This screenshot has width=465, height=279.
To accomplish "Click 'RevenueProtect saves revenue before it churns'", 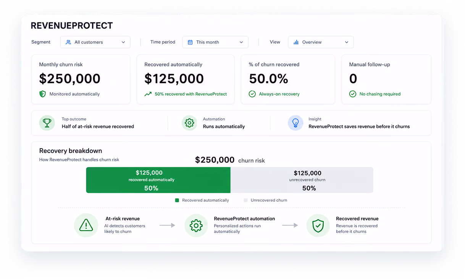I will click(359, 127).
